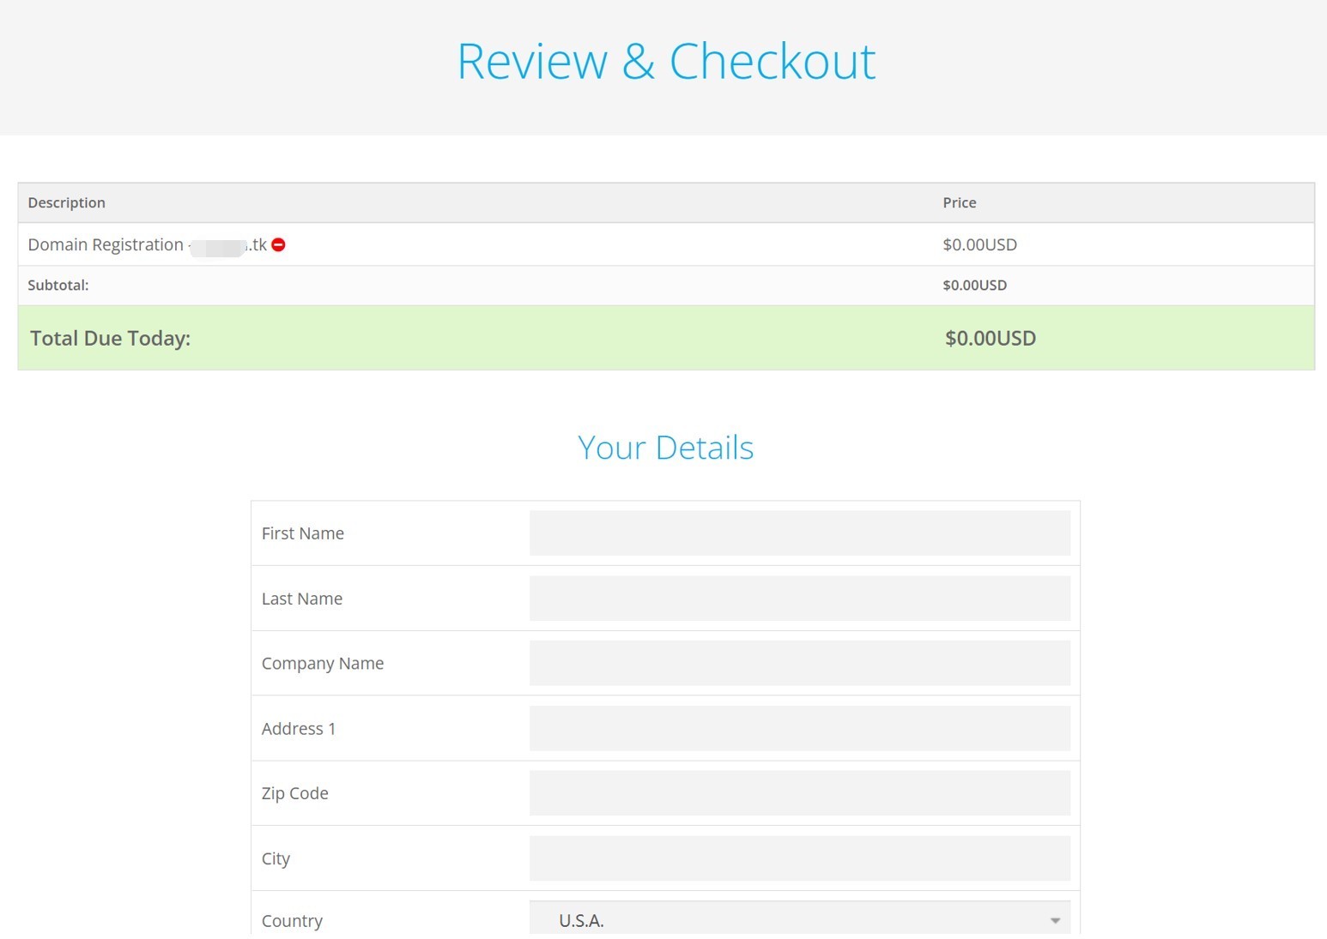Click the Total Due Today row label

[x=110, y=339]
